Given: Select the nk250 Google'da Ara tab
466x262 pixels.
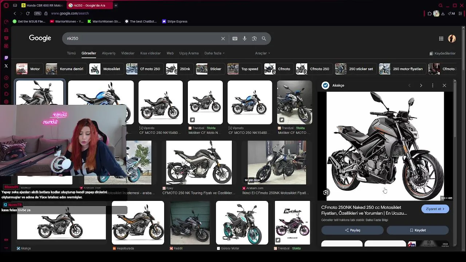Looking at the screenshot, I should click(x=90, y=5).
